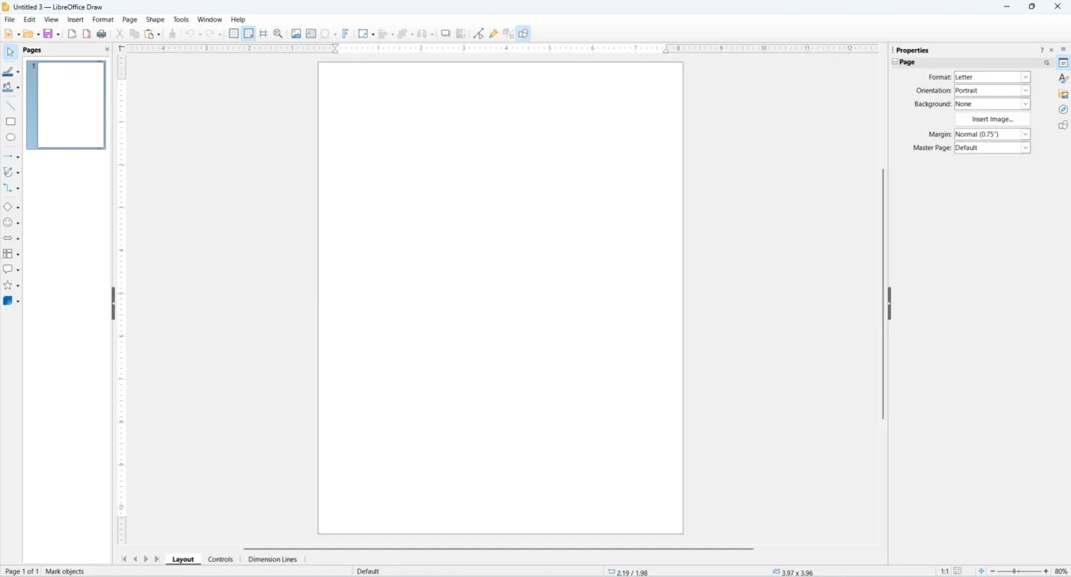Open the Gallery sidebar panel
This screenshot has width=1071, height=577.
[x=1064, y=94]
